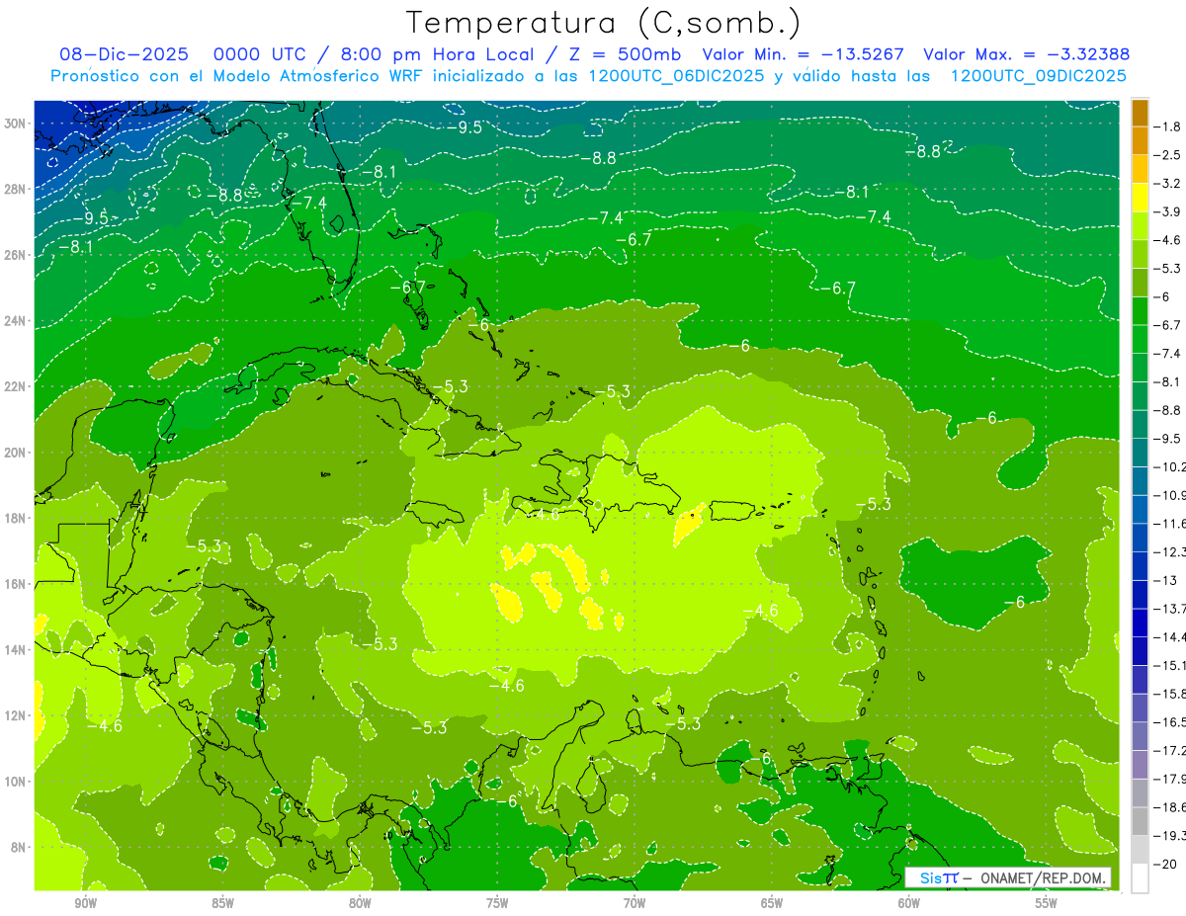This screenshot has height=916, width=1186.
Task: Click the '-11.6' colorbar value
Action: coord(1170,524)
